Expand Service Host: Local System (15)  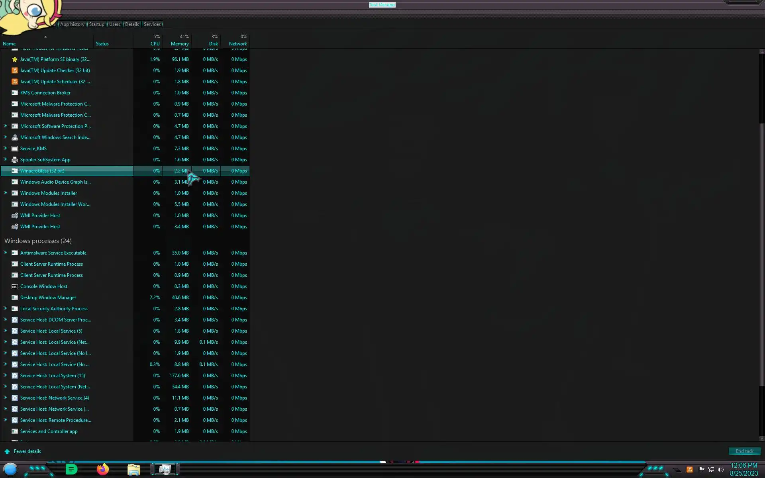tap(6, 375)
